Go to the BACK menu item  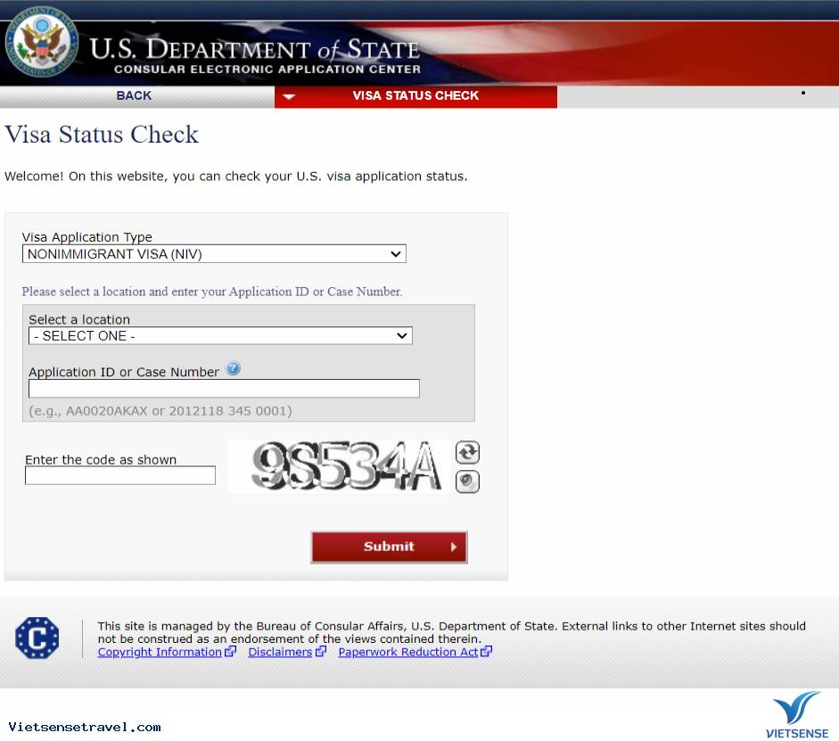pos(134,95)
